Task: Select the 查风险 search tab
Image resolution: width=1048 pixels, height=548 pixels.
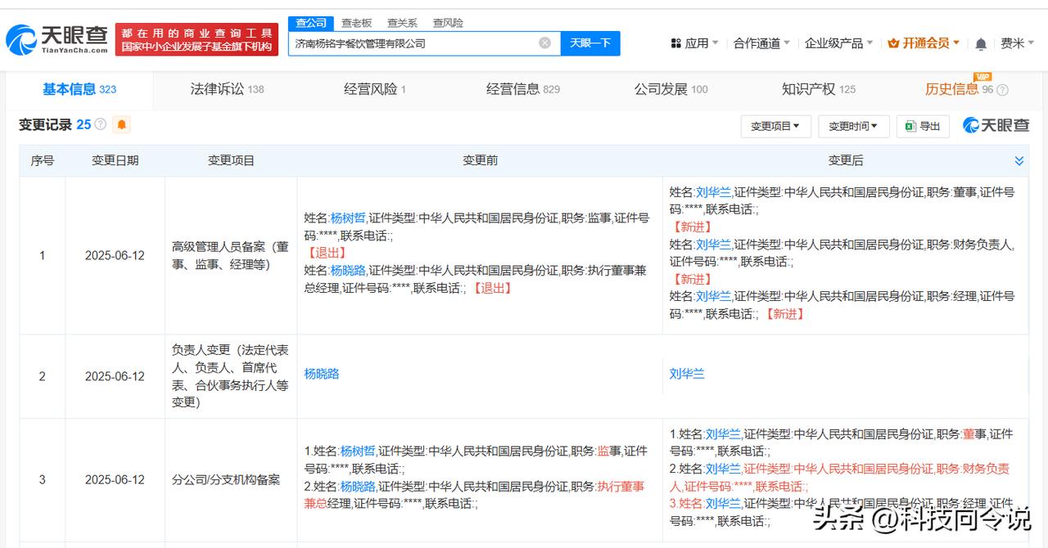Action: click(x=448, y=23)
